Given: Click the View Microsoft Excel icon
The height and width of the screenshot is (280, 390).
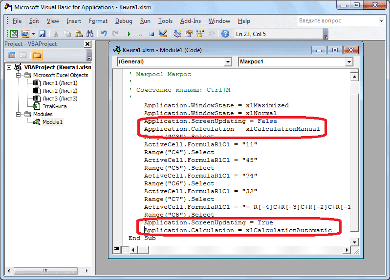Looking at the screenshot, I should click(x=14, y=34).
